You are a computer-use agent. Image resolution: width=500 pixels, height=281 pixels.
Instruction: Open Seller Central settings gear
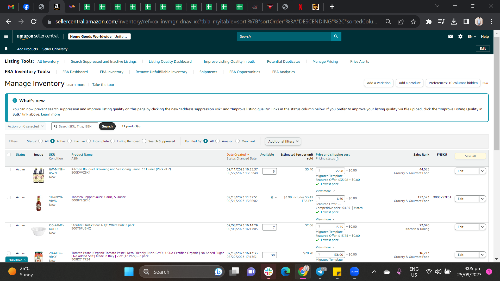[x=460, y=36]
